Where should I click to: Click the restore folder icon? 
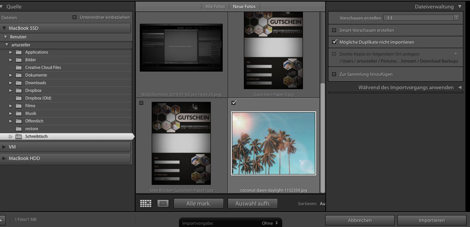coord(18,129)
